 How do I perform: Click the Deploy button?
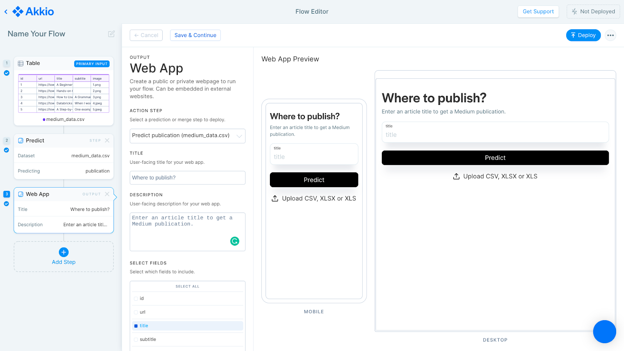(x=583, y=35)
